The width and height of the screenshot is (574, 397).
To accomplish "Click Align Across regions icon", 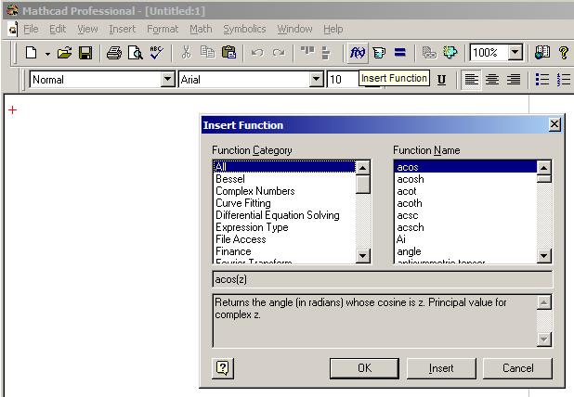I will pos(307,51).
